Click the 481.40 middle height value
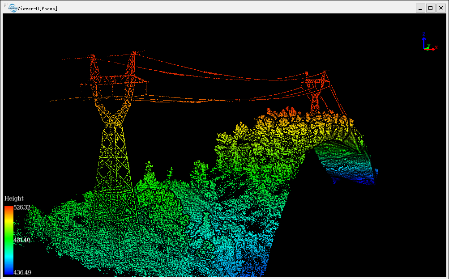Viewport: 449px width, 279px height. click(x=21, y=240)
